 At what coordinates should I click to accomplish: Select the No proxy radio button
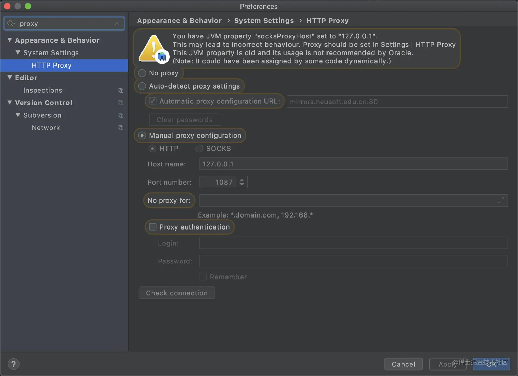click(x=142, y=73)
